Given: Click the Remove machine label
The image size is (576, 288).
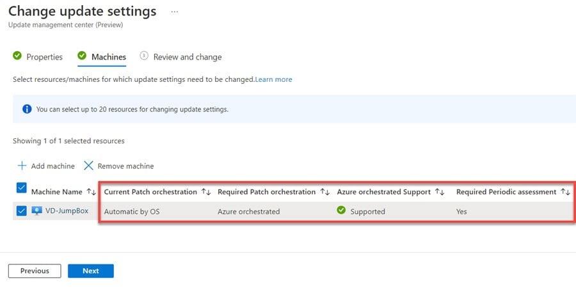Looking at the screenshot, I should click(125, 166).
